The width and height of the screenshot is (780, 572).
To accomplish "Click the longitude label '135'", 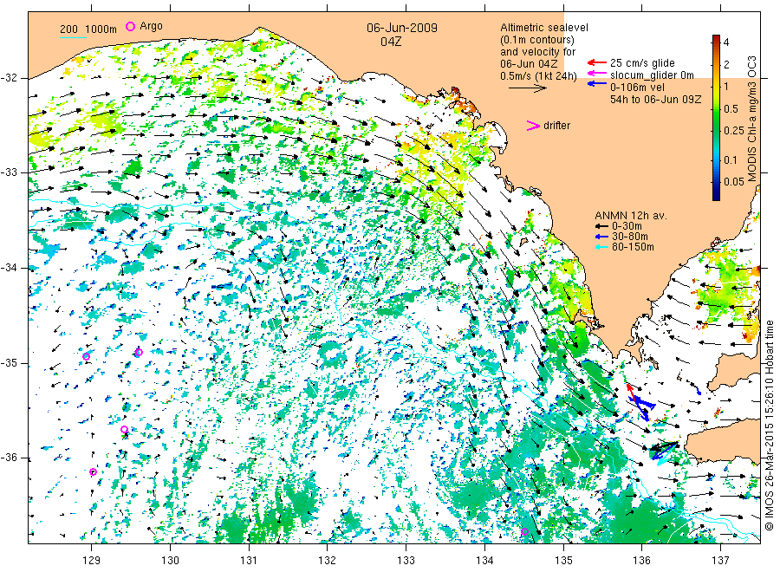I will [x=563, y=561].
